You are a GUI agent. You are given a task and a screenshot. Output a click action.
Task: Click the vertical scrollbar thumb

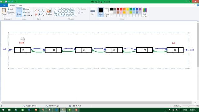click(198, 45)
